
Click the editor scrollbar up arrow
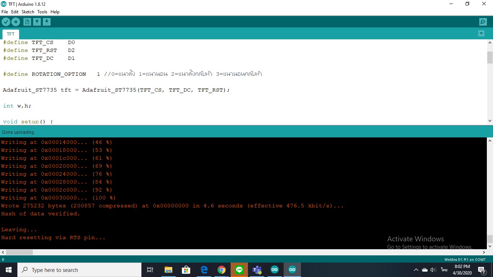[490, 43]
